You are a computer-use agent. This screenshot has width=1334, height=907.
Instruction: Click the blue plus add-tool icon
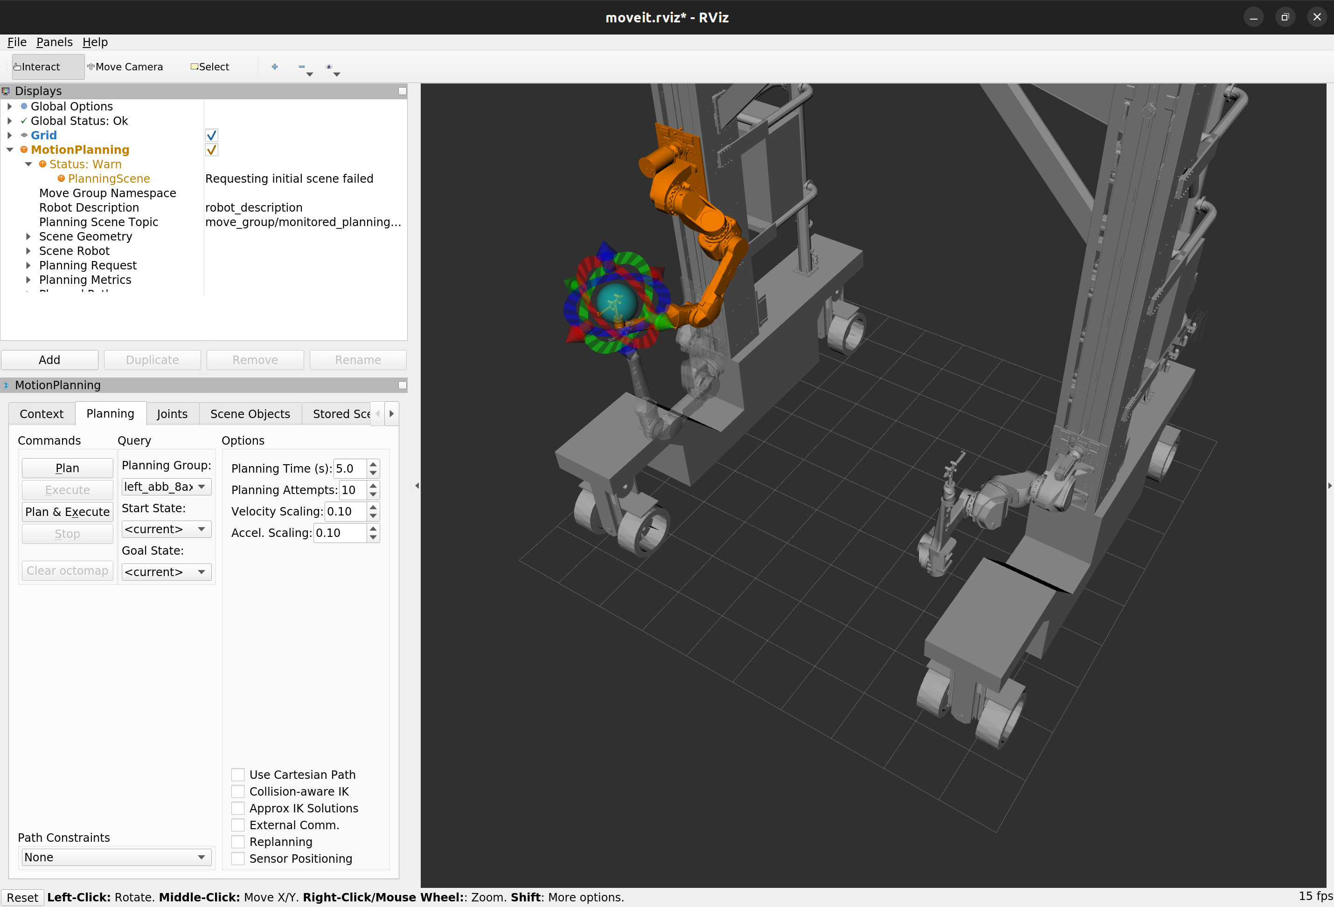point(274,67)
